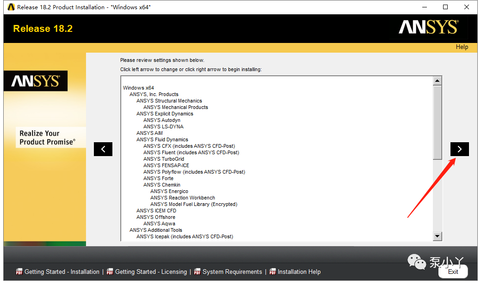Select 'ANSYS Forte' entry
This screenshot has width=481, height=284.
158,178
